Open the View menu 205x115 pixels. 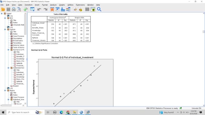click(x=14, y=5)
